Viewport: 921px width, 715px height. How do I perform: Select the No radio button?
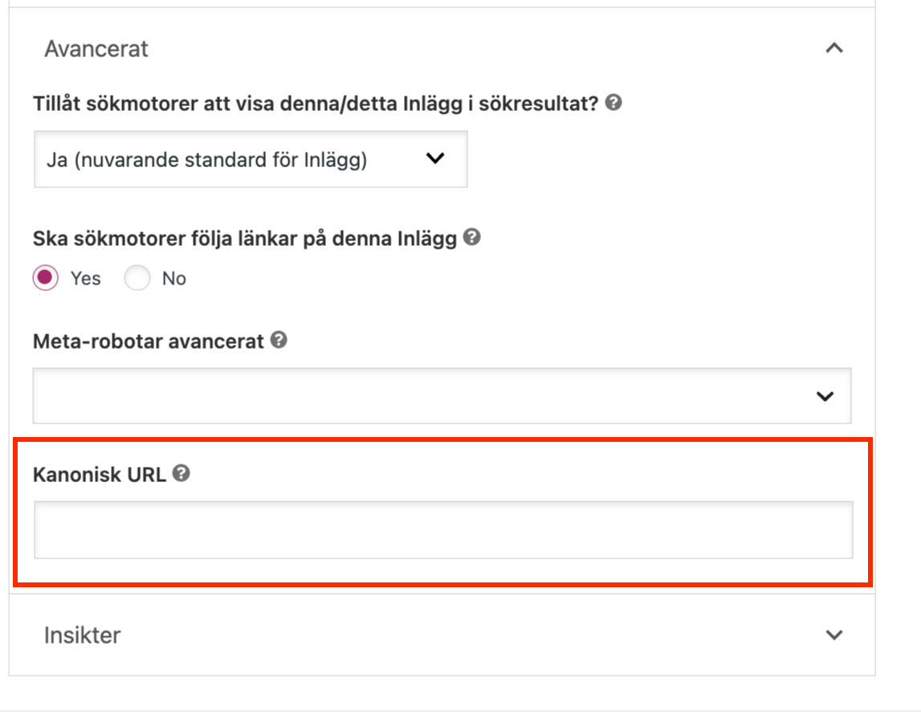click(137, 278)
